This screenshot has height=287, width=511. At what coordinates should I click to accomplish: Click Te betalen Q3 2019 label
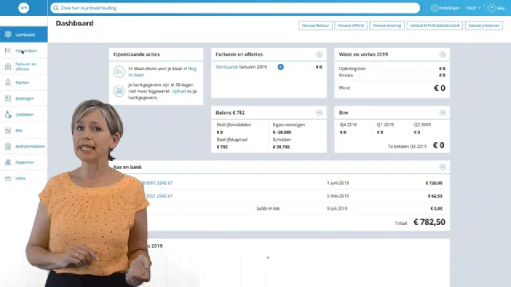(x=407, y=147)
